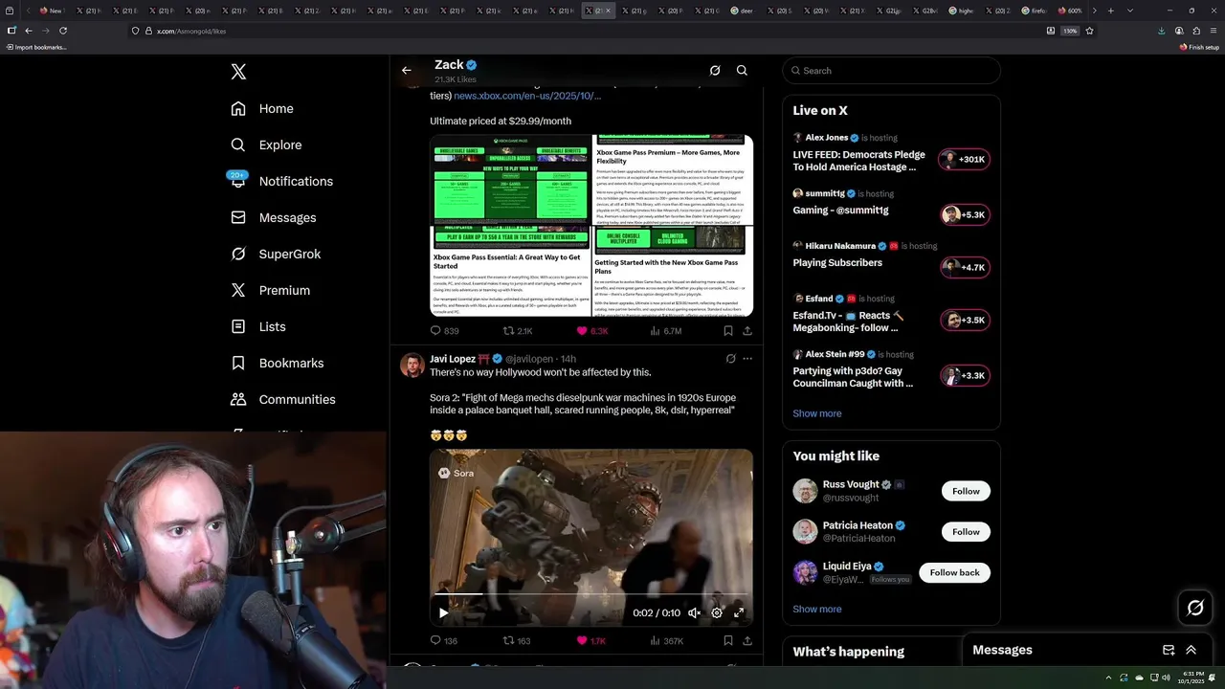Viewport: 1225px width, 689px height.
Task: Open Javi Lopez display name link
Action: pyautogui.click(x=453, y=359)
